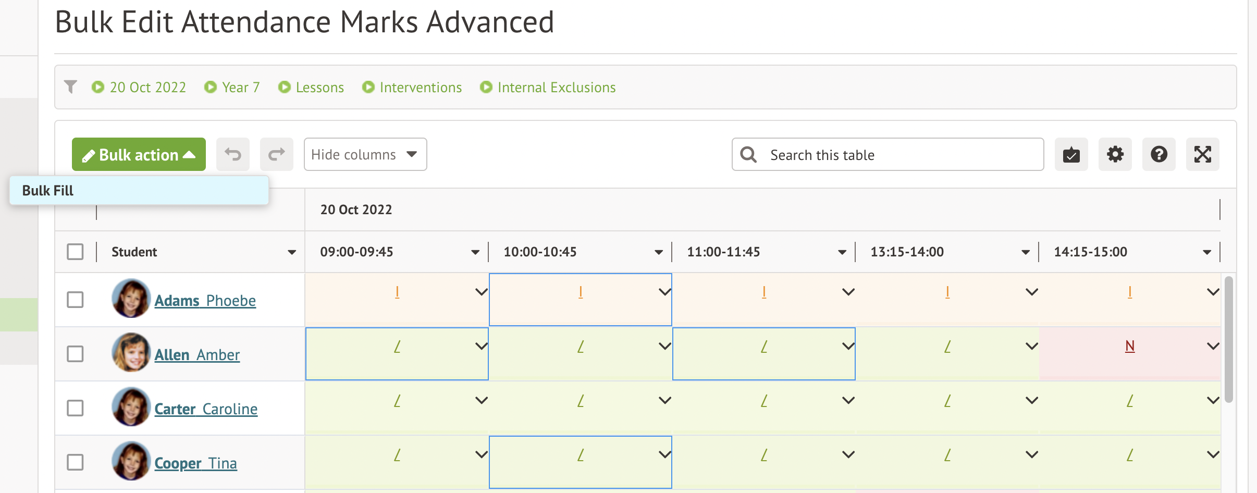Open the calendar checkmark icon button
Screen dimensions: 1257x493
[1071, 154]
